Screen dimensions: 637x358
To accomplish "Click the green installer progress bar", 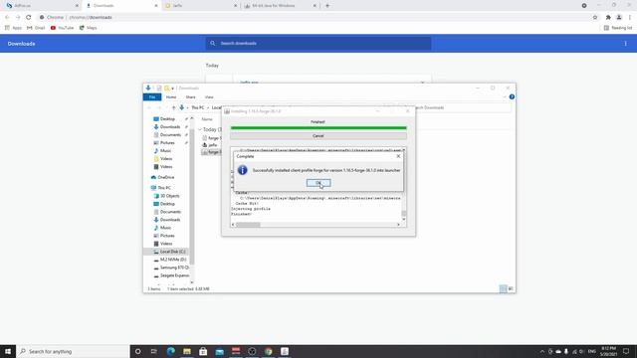I will click(318, 128).
